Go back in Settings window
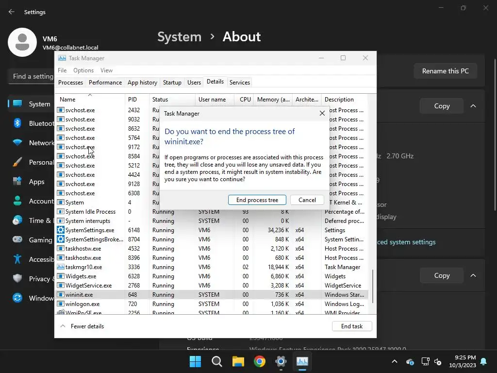The width and height of the screenshot is (497, 373). (12, 12)
